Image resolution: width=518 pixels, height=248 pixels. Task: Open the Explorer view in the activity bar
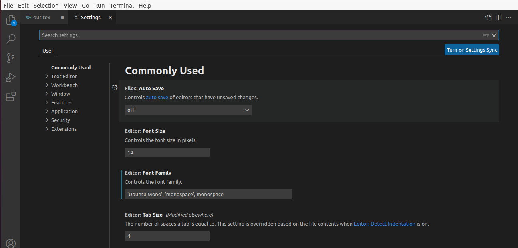pos(10,20)
